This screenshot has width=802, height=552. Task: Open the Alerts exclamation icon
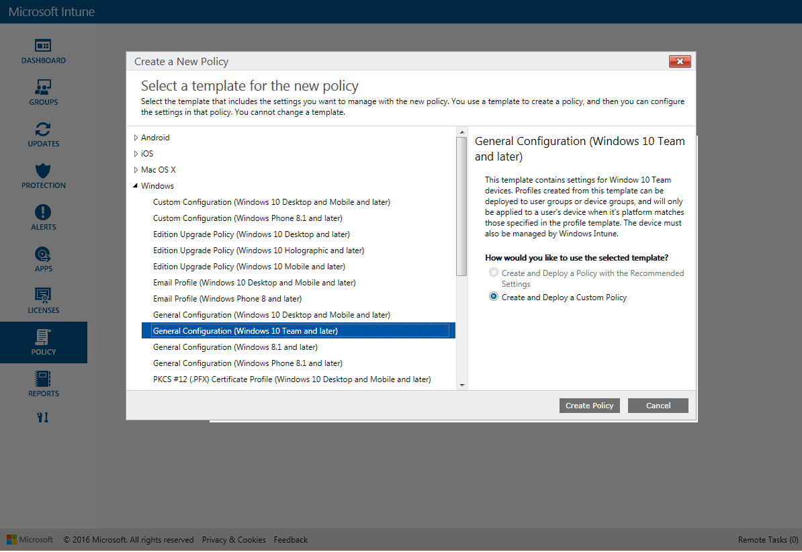pyautogui.click(x=43, y=212)
